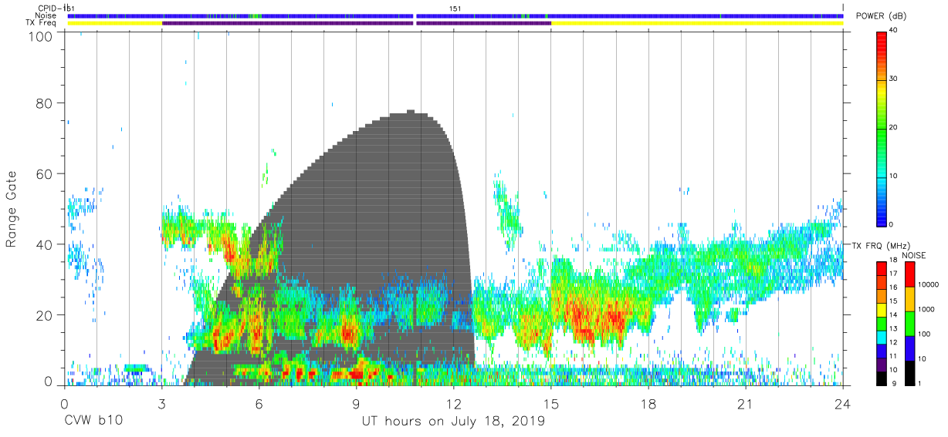This screenshot has height=437, width=948.
Task: Click the 21 hour x-axis tick label
Action: pyautogui.click(x=746, y=403)
